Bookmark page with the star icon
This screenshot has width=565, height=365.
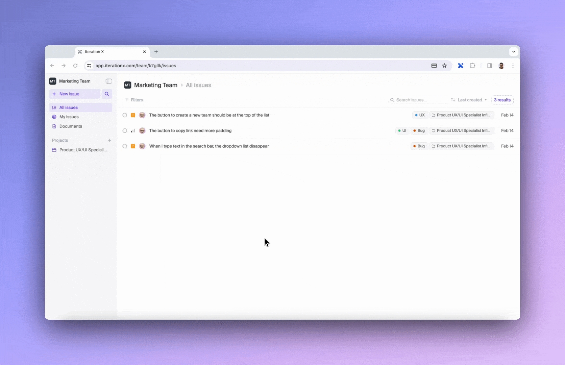(x=444, y=66)
